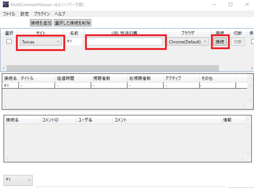Open the 設定 menu
Image resolution: width=254 pixels, height=188 pixels.
(x=25, y=14)
